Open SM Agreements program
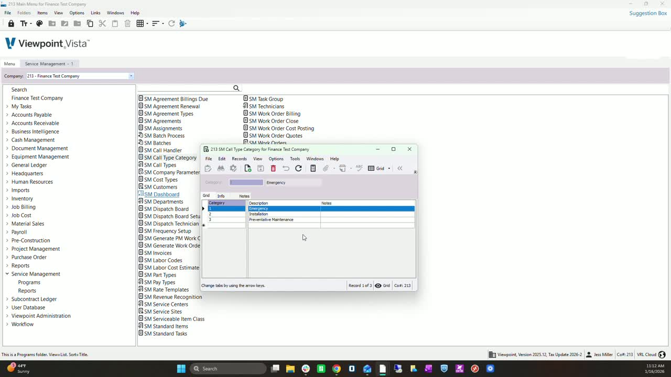Viewport: 671px width, 377px height. pos(163,121)
